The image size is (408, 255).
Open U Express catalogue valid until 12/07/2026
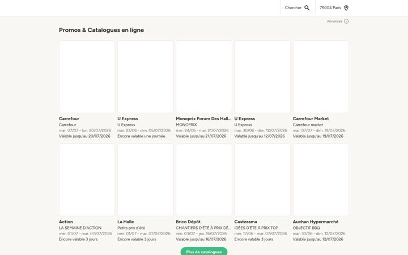[x=262, y=76]
